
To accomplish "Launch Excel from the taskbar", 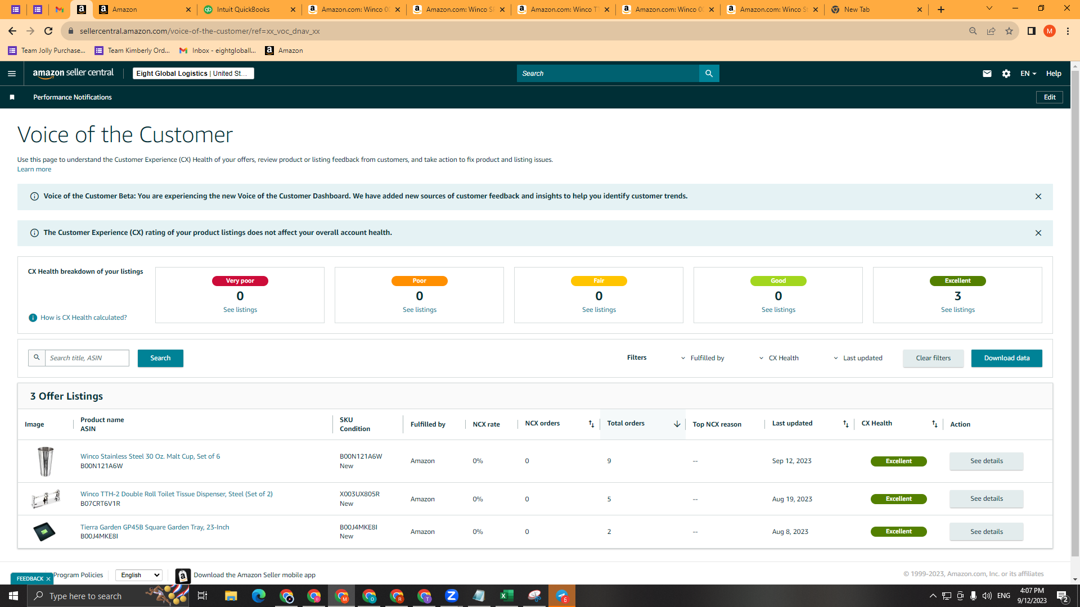I will coord(507,596).
